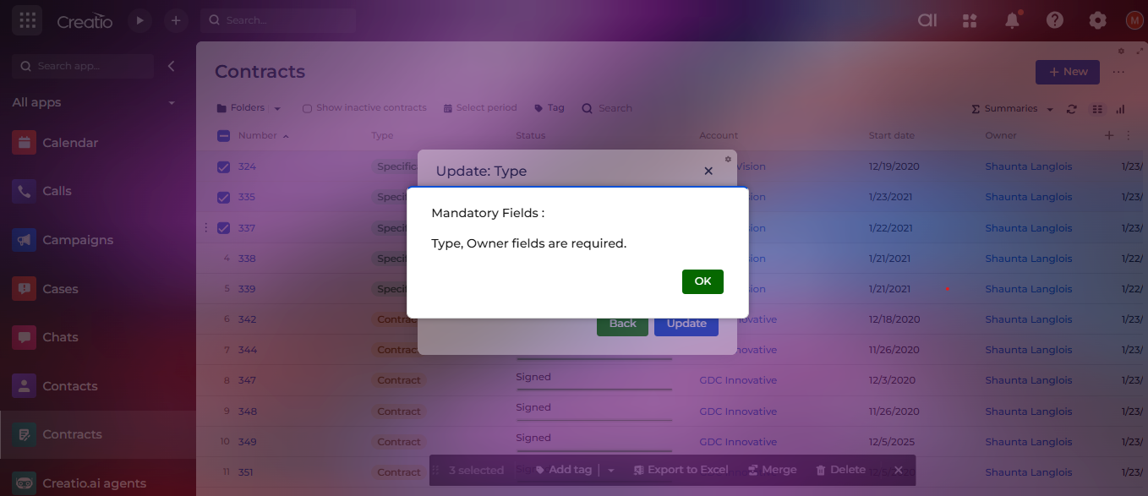The width and height of the screenshot is (1148, 496).
Task: Click the refresh list icon
Action: pos(1072,109)
